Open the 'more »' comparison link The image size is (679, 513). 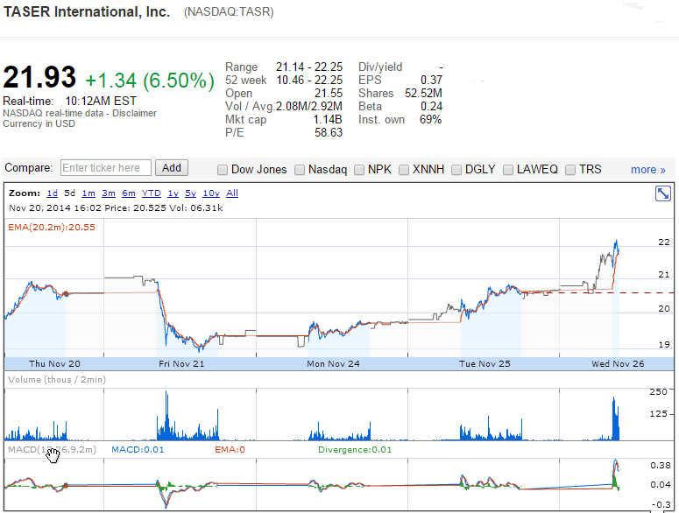click(x=647, y=170)
